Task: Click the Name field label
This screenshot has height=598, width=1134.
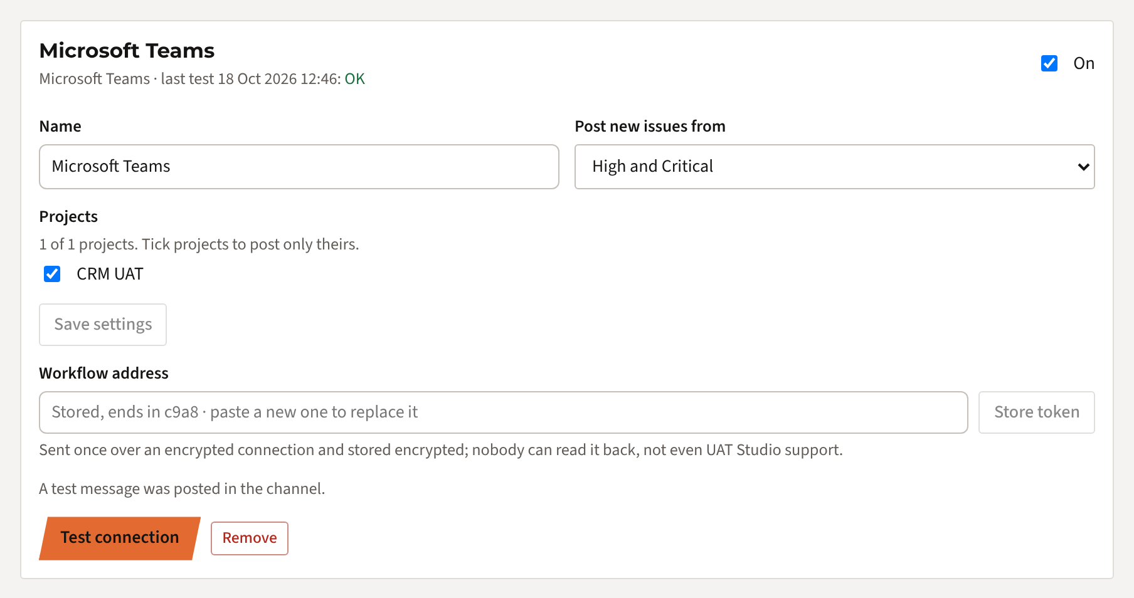Action: tap(60, 127)
